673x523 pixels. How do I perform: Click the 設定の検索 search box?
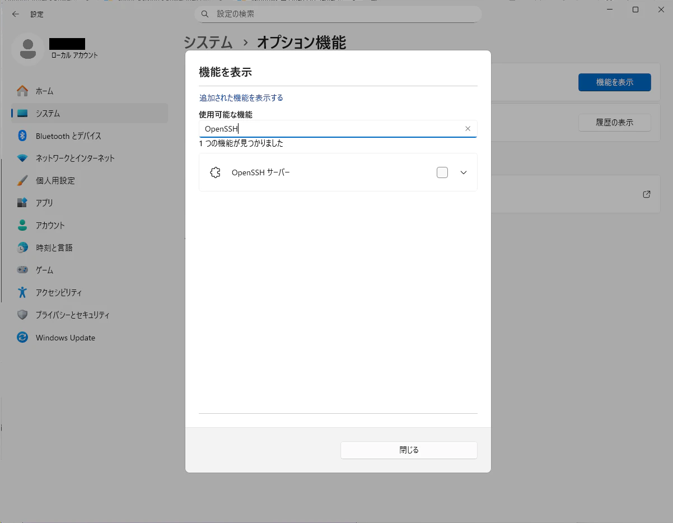coord(338,14)
